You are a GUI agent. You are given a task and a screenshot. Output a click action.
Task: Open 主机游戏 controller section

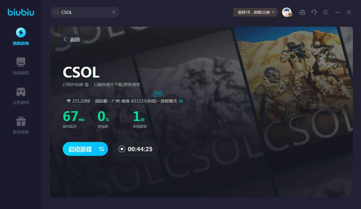(x=21, y=96)
